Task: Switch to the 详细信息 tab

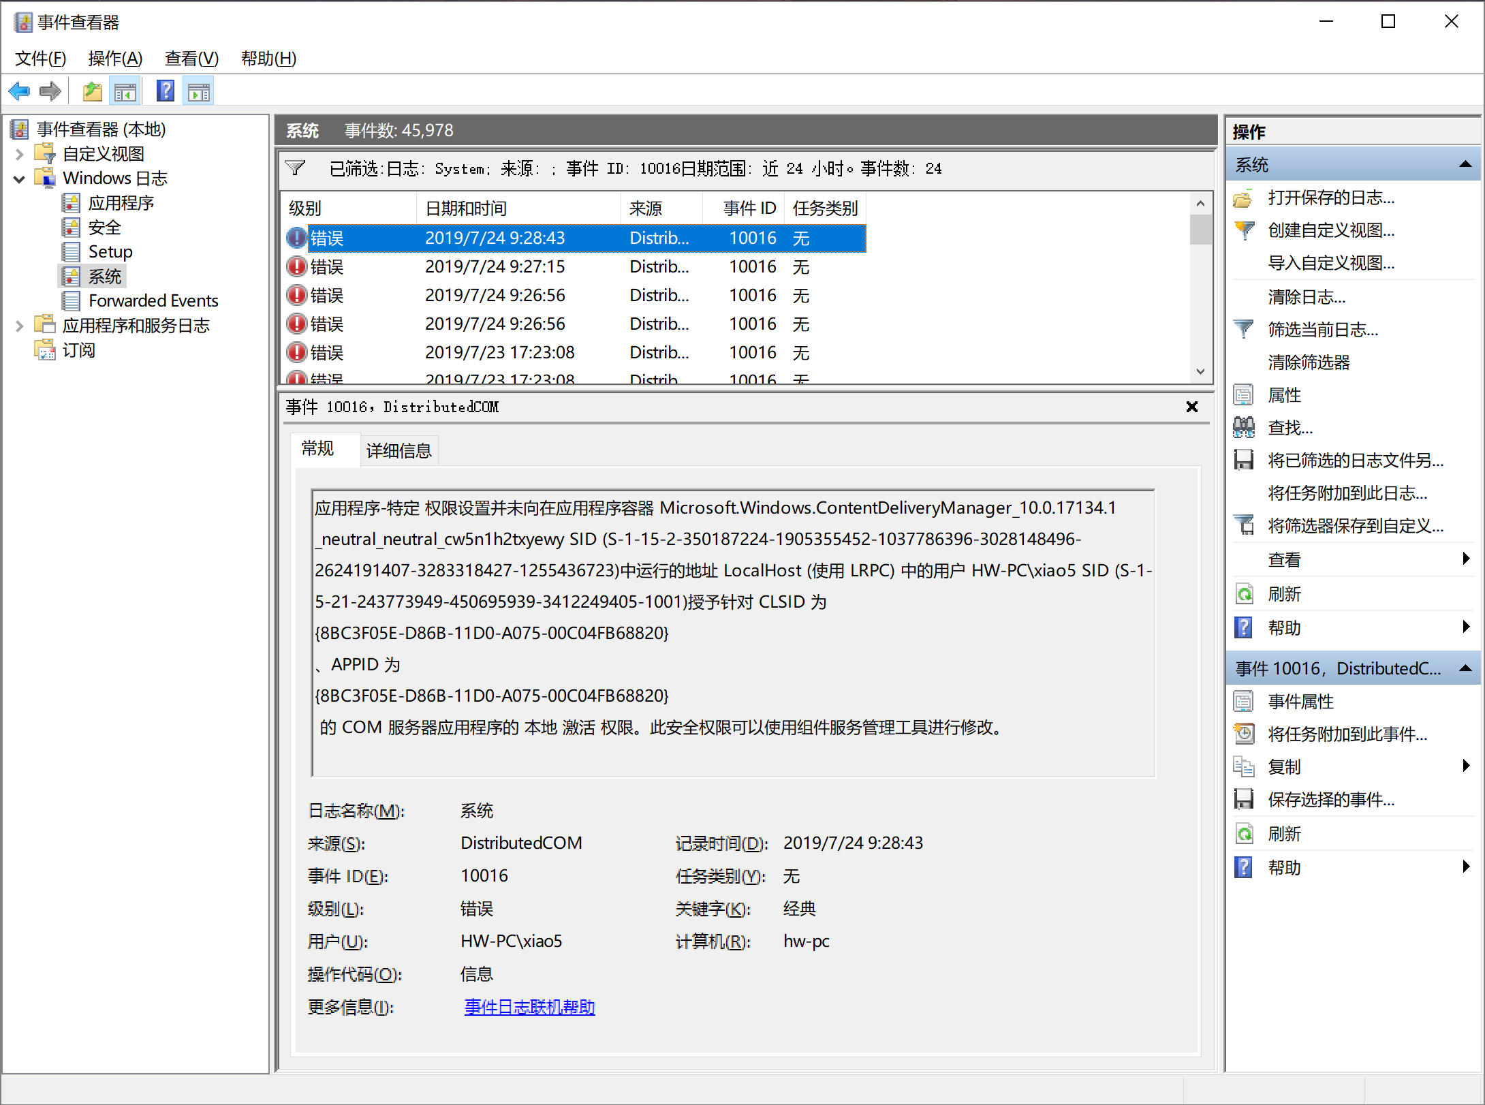Action: coord(398,450)
